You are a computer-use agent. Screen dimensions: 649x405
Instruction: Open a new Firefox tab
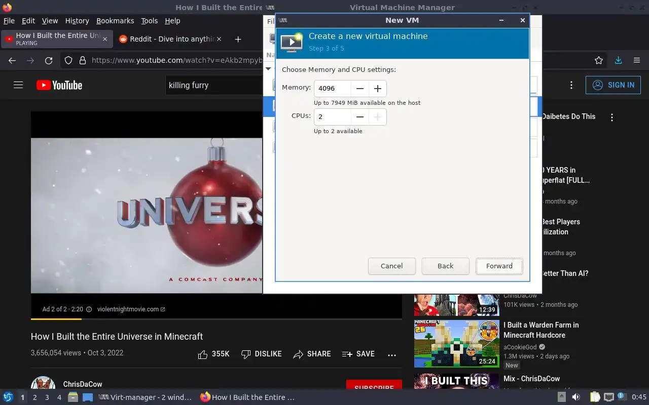(x=238, y=39)
